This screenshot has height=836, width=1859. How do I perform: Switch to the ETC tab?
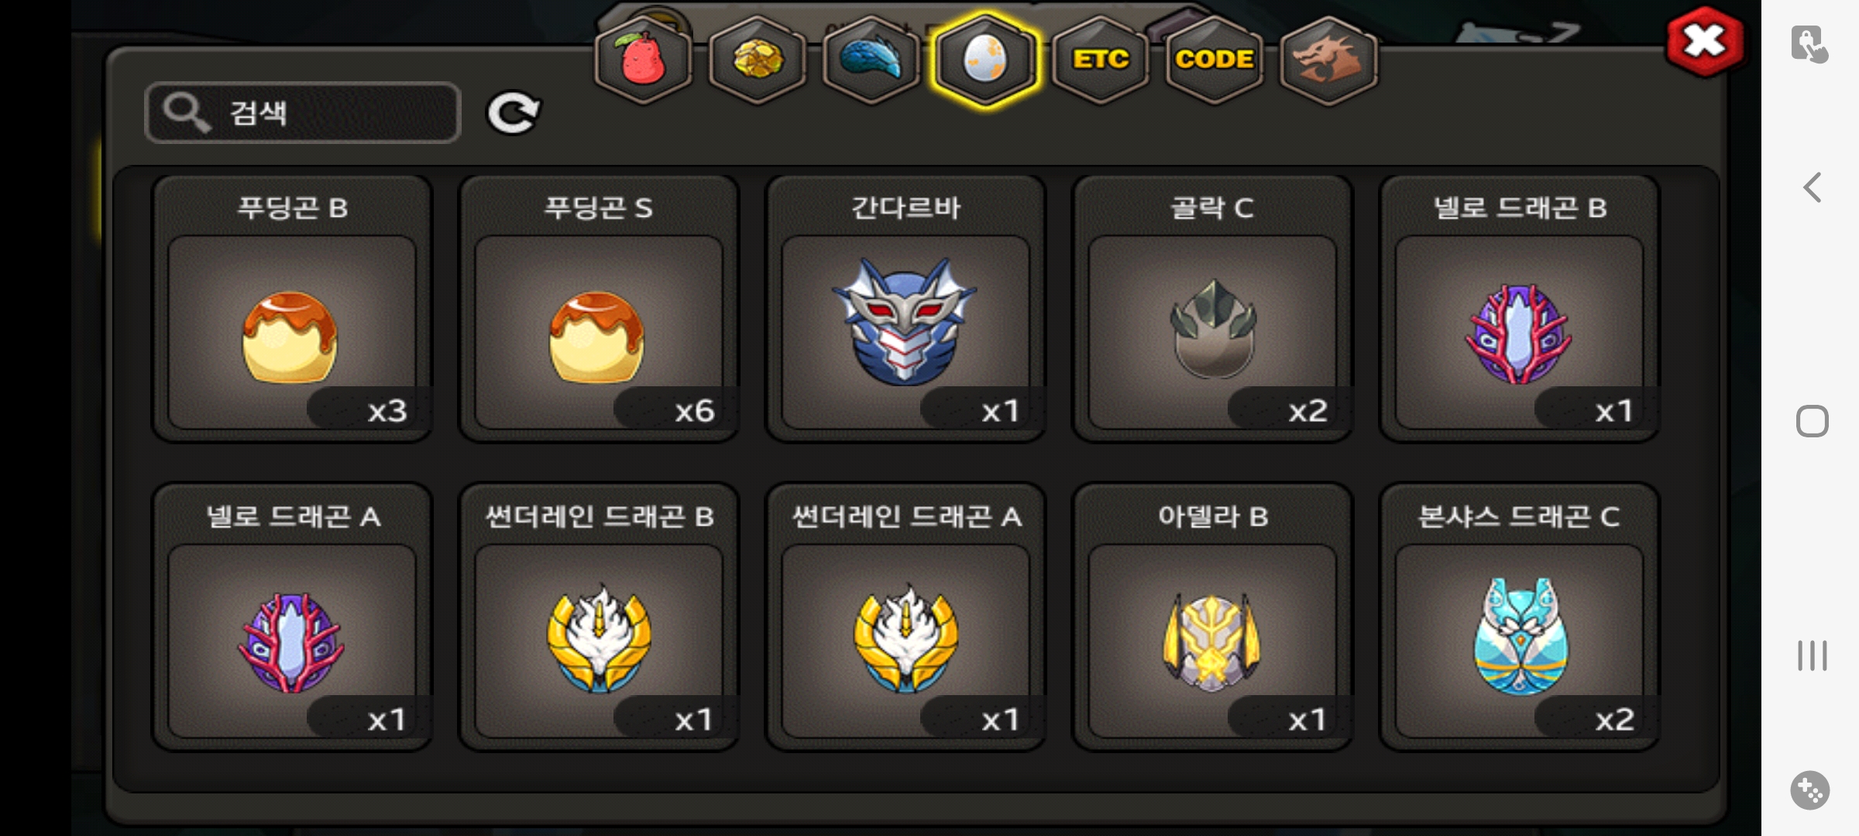point(1100,60)
